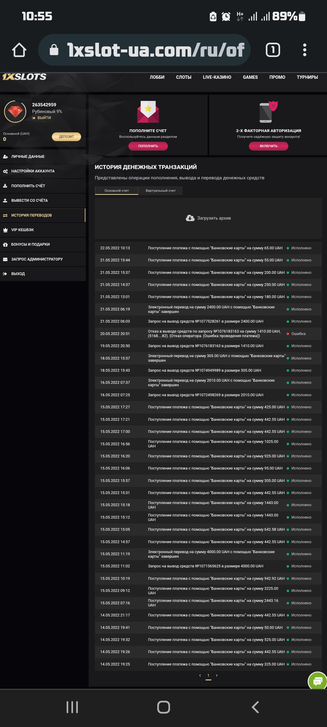This screenshot has height=727, width=327.
Task: Tap the Android back navigation button
Action: click(255, 707)
